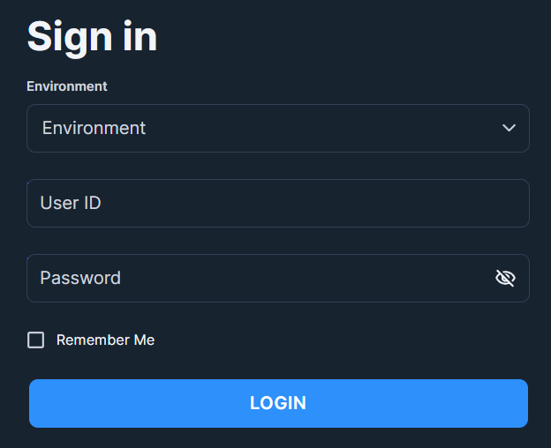
Task: Submit the form via LOGIN text
Action: pos(278,403)
